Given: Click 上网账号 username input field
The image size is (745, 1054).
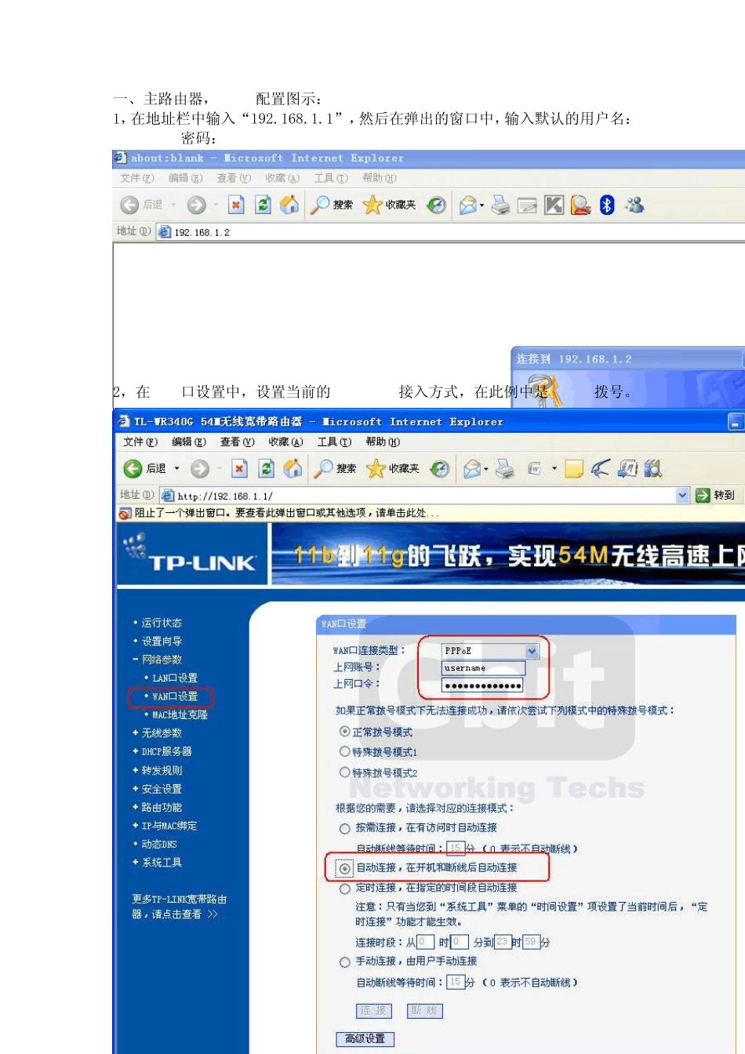Looking at the screenshot, I should click(483, 668).
